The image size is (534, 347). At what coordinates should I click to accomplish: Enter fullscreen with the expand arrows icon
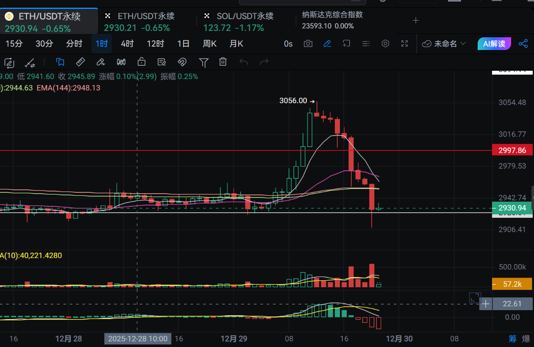coord(404,44)
